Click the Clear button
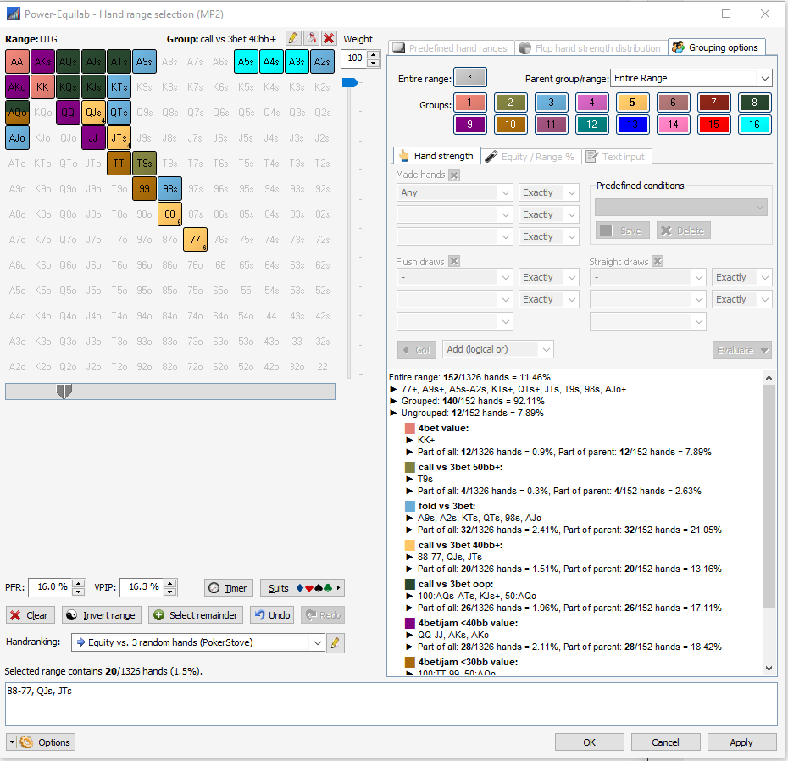The width and height of the screenshot is (788, 761). coord(31,615)
